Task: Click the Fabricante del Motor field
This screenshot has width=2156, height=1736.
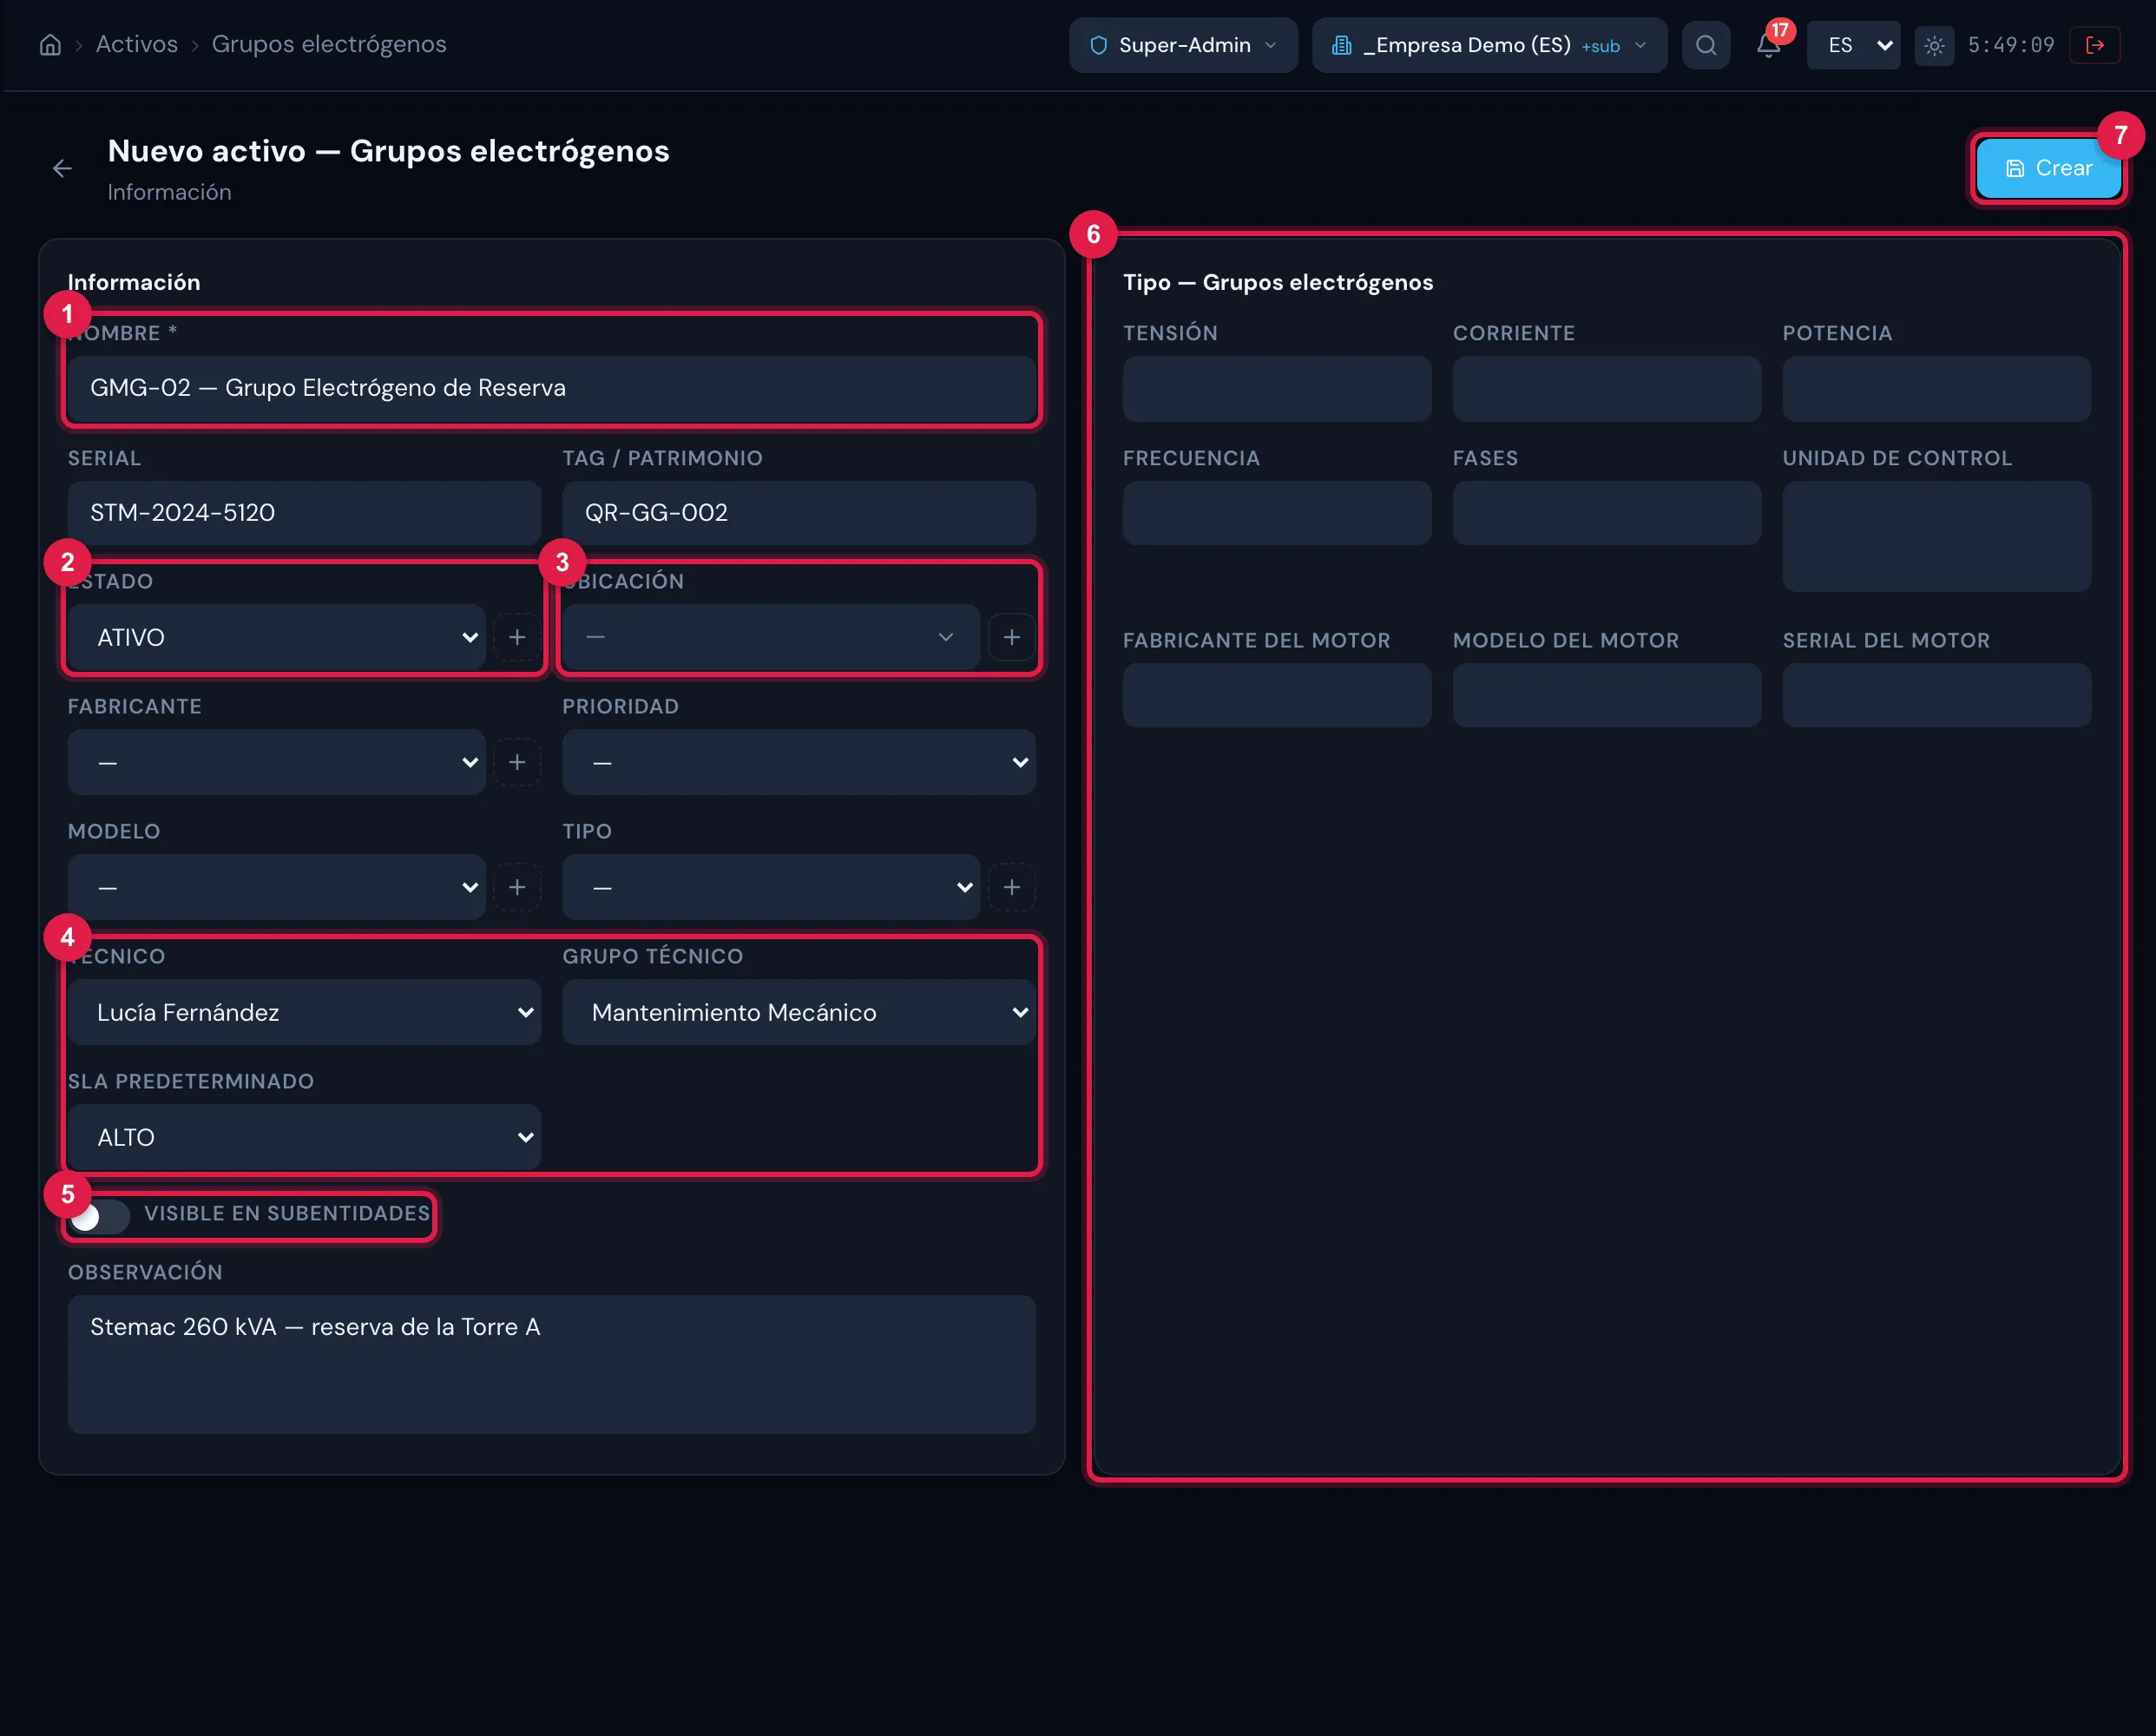Action: tap(1277, 694)
